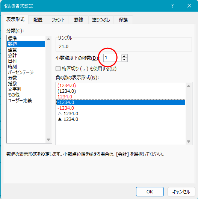Select the 保護 tab

click(x=123, y=20)
